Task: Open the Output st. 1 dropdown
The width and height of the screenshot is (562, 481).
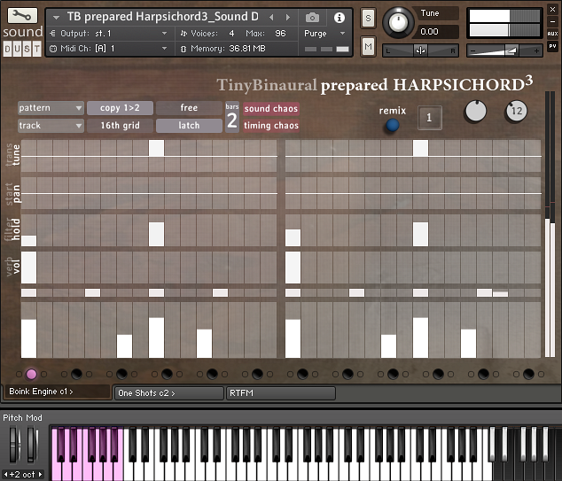Action: [x=109, y=34]
